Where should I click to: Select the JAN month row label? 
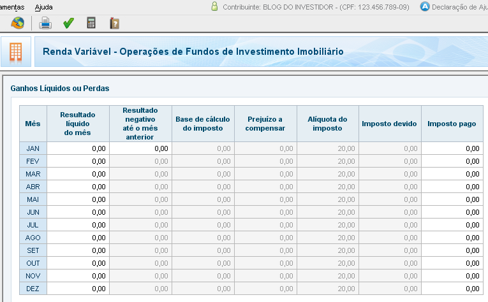[33, 148]
